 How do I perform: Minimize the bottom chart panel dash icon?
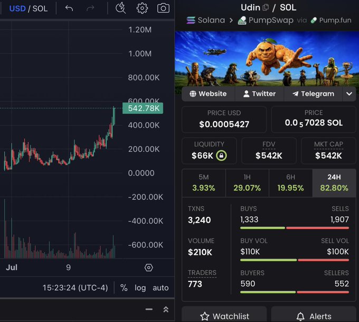click(149, 309)
